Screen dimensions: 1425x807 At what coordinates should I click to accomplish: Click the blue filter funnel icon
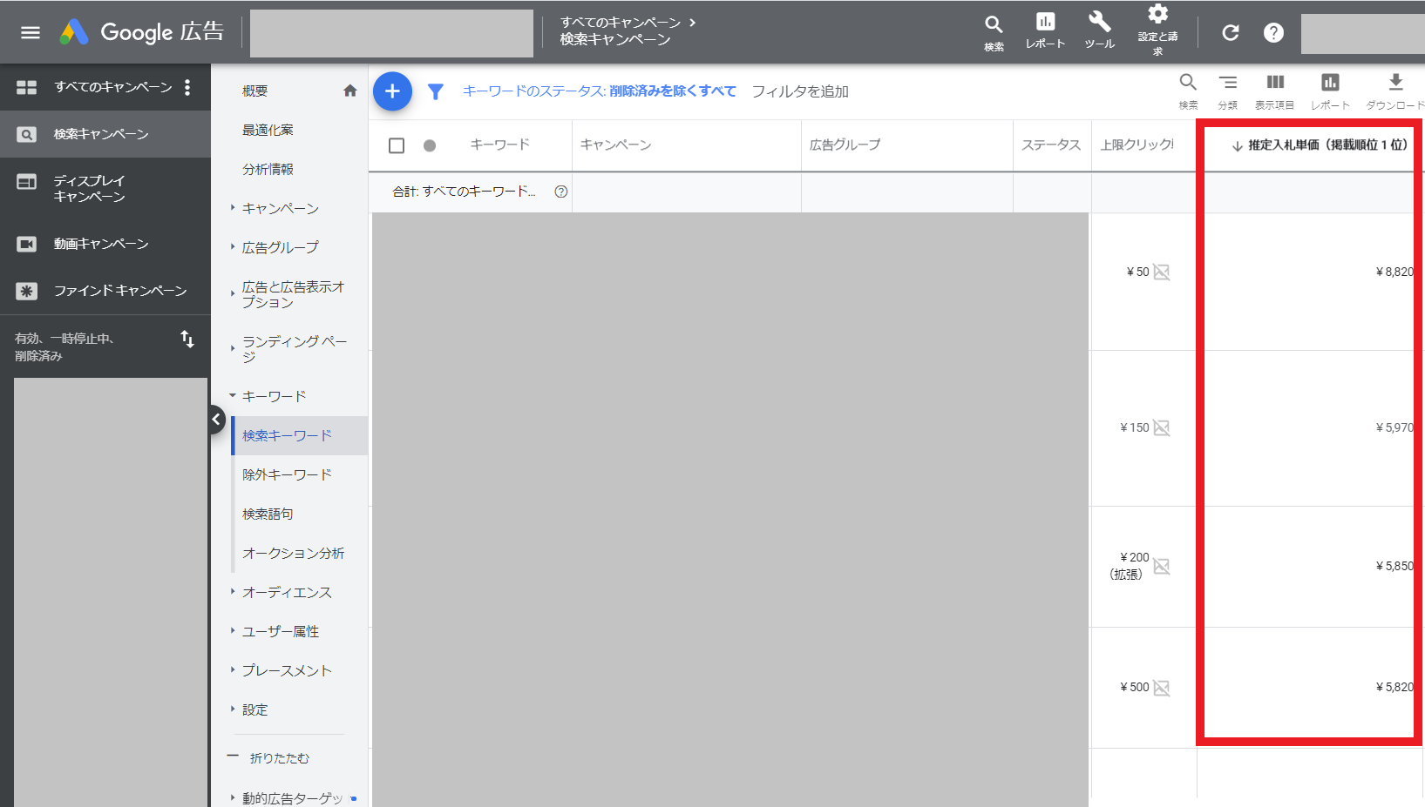coord(436,91)
